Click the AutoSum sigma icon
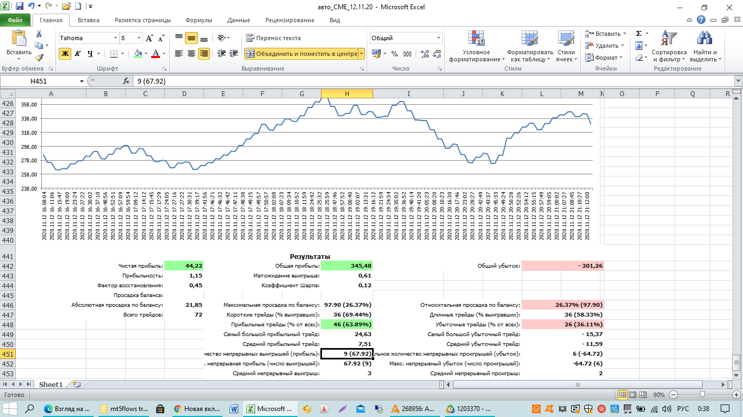 pyautogui.click(x=639, y=34)
